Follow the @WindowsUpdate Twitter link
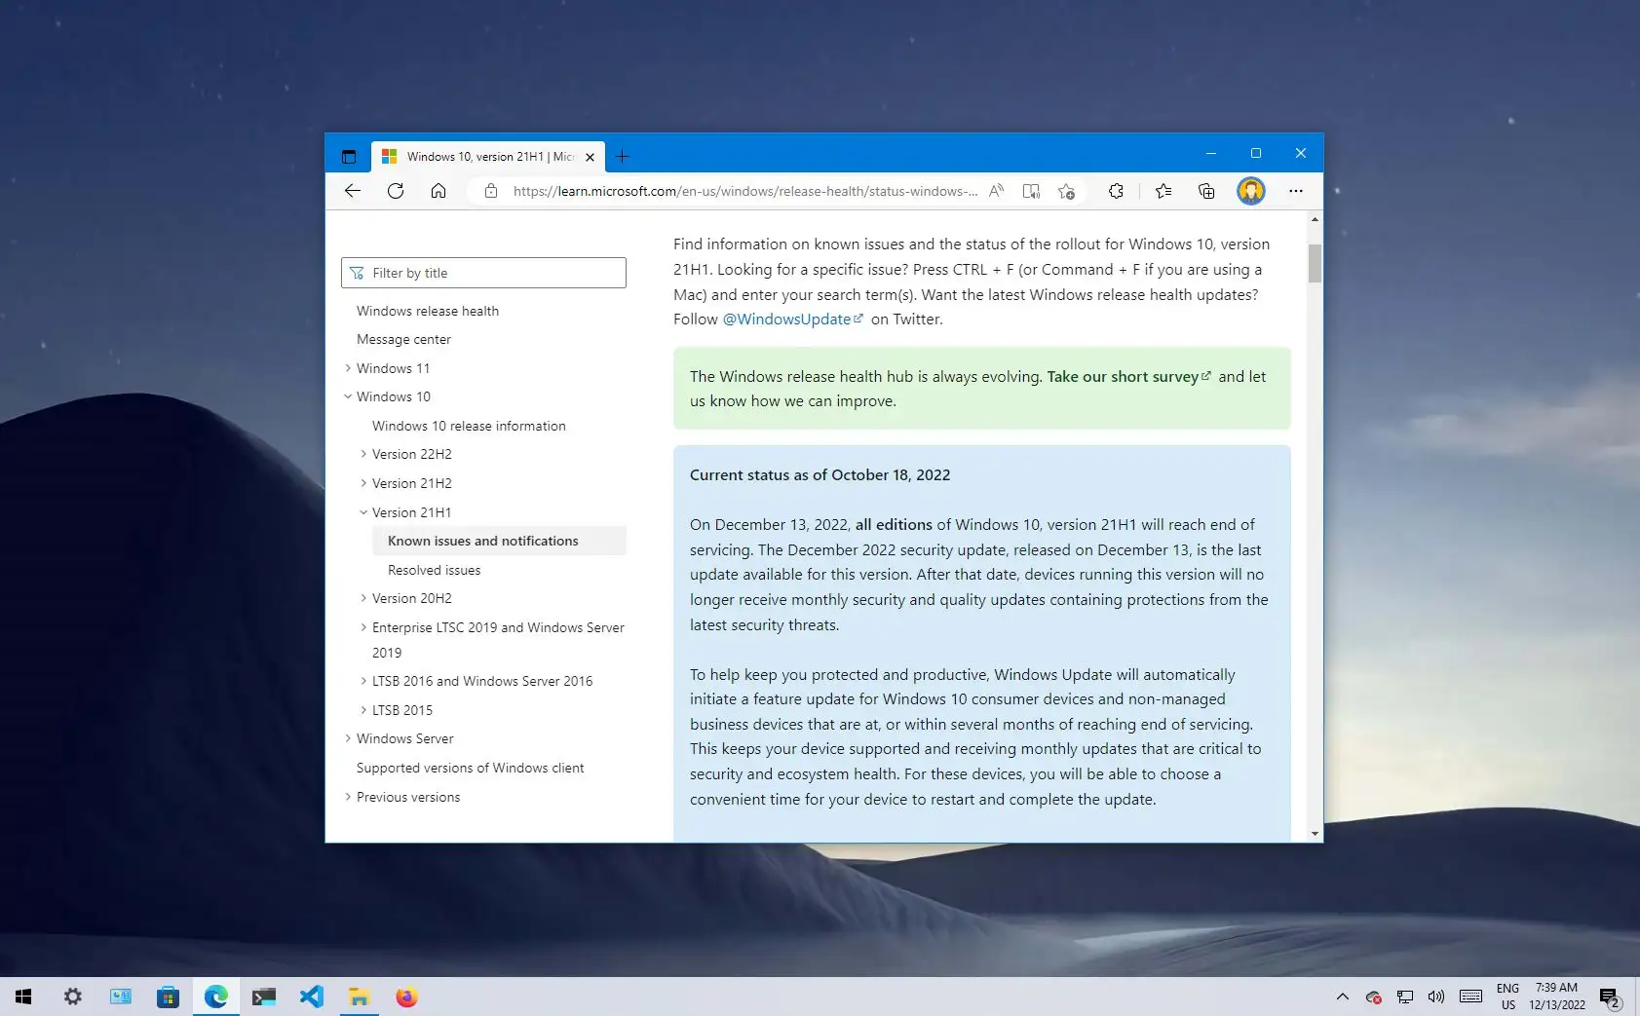The width and height of the screenshot is (1640, 1016). (792, 320)
